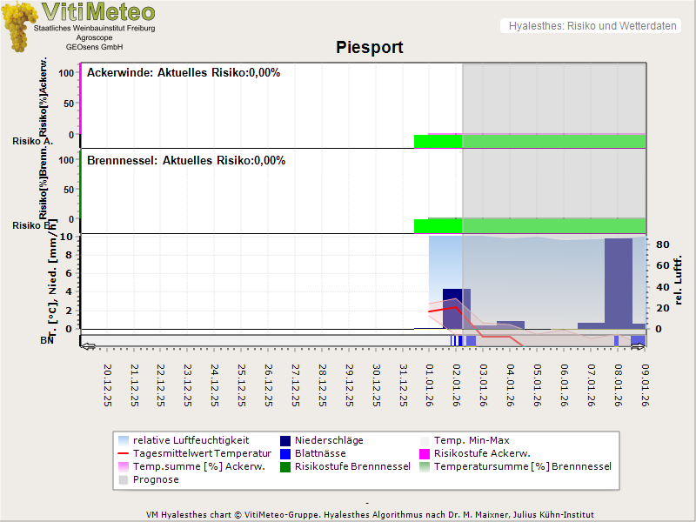Image resolution: width=696 pixels, height=522 pixels.
Task: Click the VitiMeteo grape logo
Action: coord(17,26)
